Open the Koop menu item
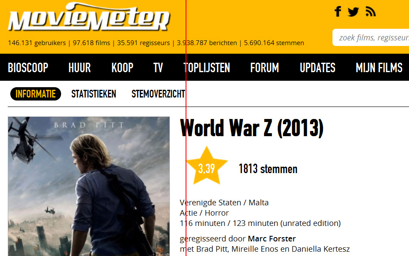Image resolution: width=409 pixels, height=256 pixels. pyautogui.click(x=122, y=68)
